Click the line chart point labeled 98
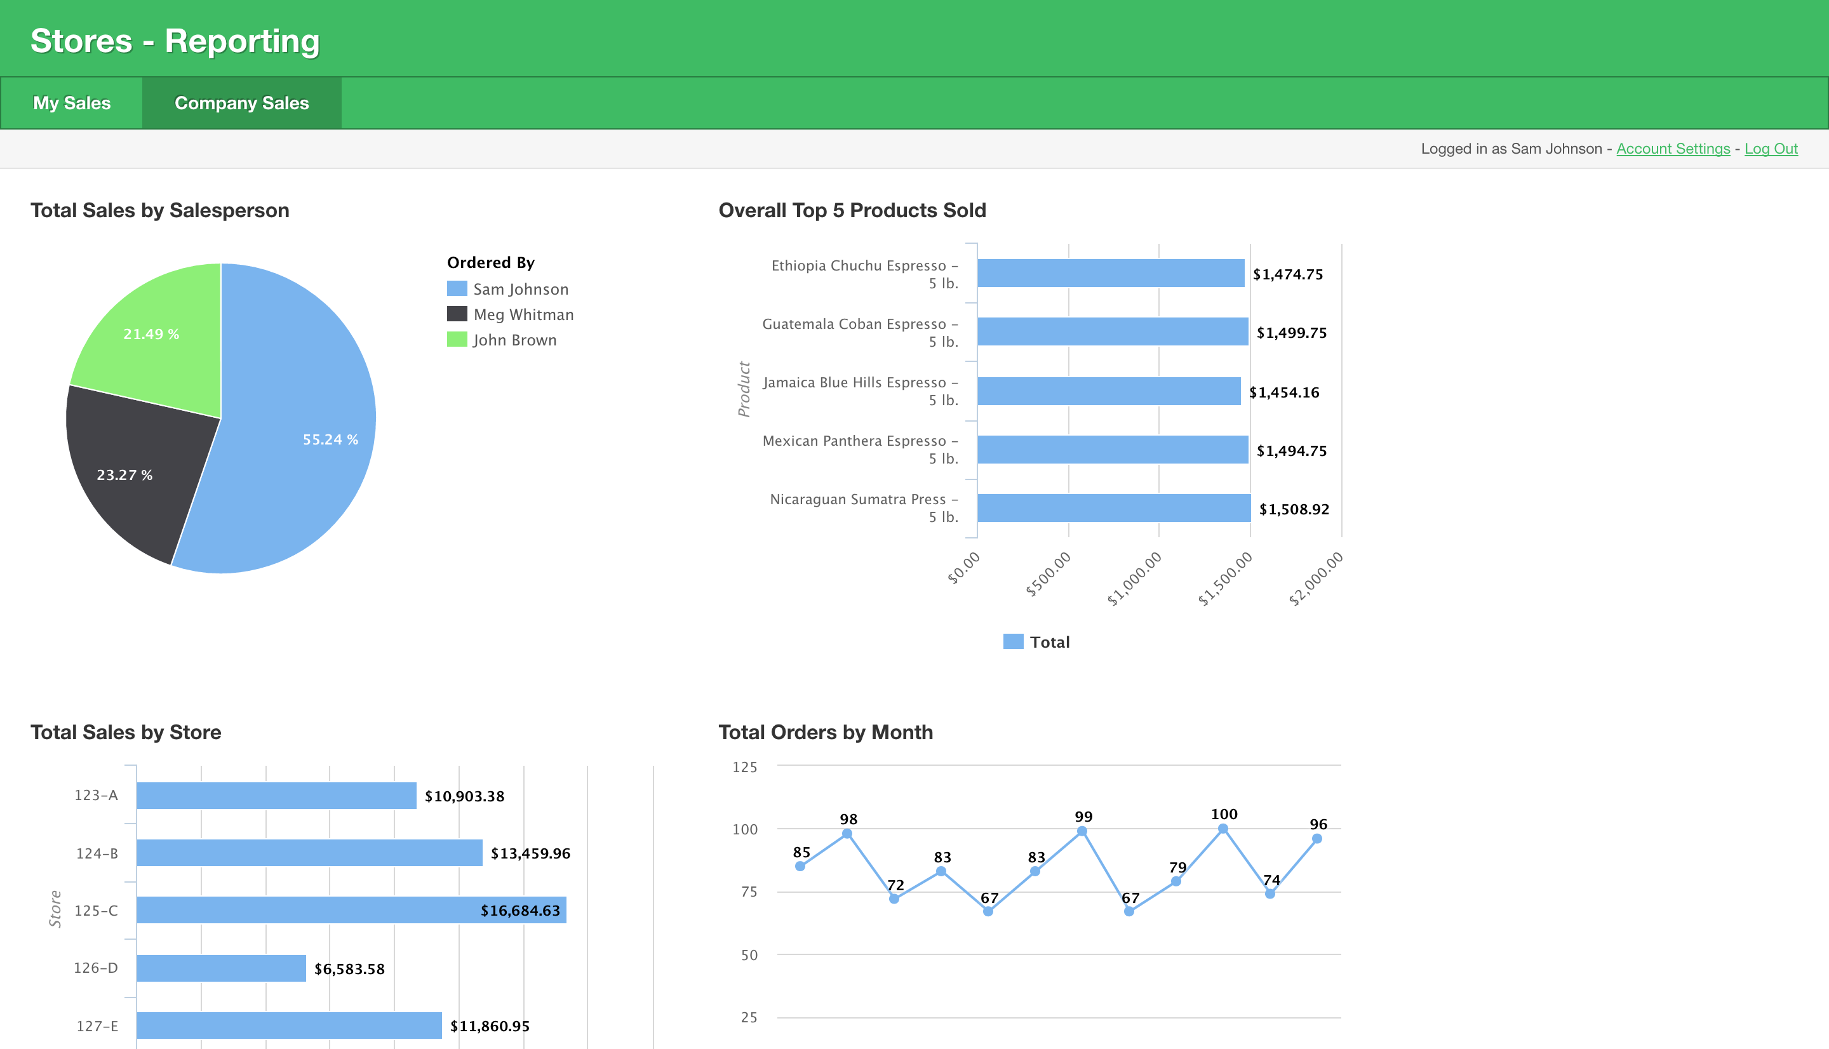1829x1049 pixels. pos(847,834)
